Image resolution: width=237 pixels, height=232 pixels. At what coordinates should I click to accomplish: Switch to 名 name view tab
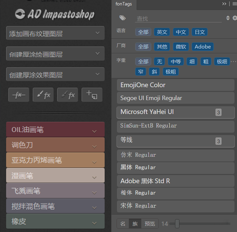(123, 224)
